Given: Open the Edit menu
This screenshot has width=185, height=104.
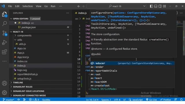Looking at the screenshot, I should (x=17, y=6).
